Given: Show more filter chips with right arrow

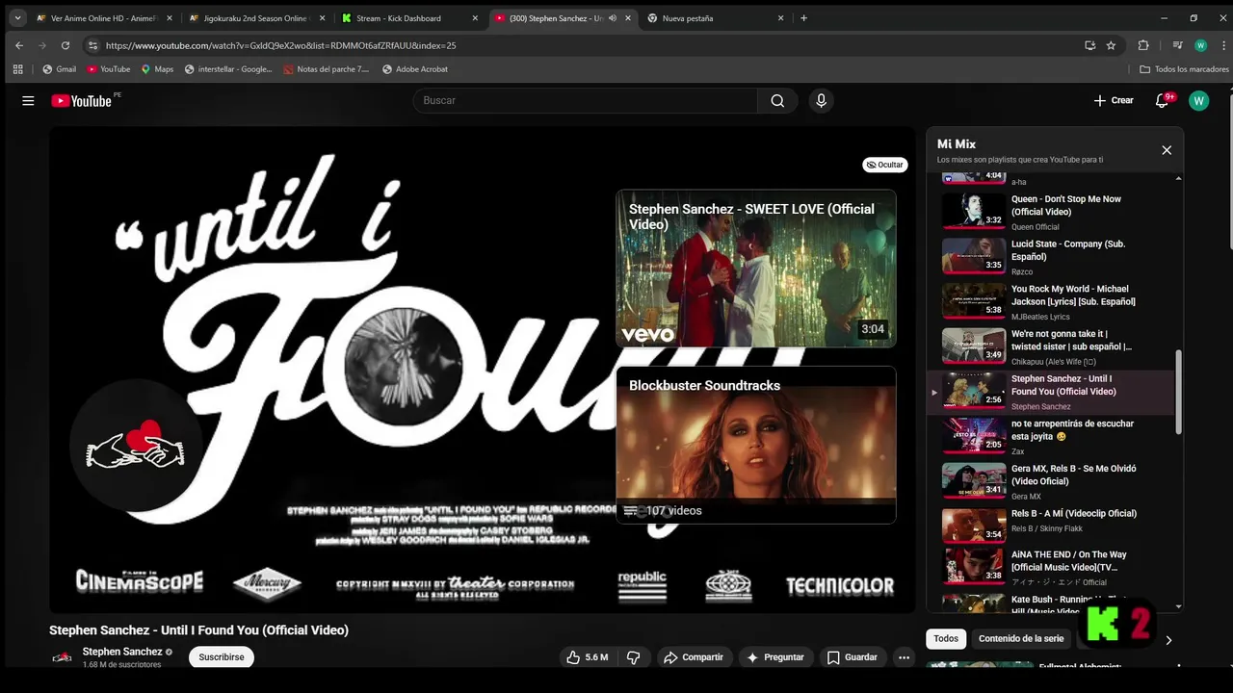Looking at the screenshot, I should (1168, 640).
